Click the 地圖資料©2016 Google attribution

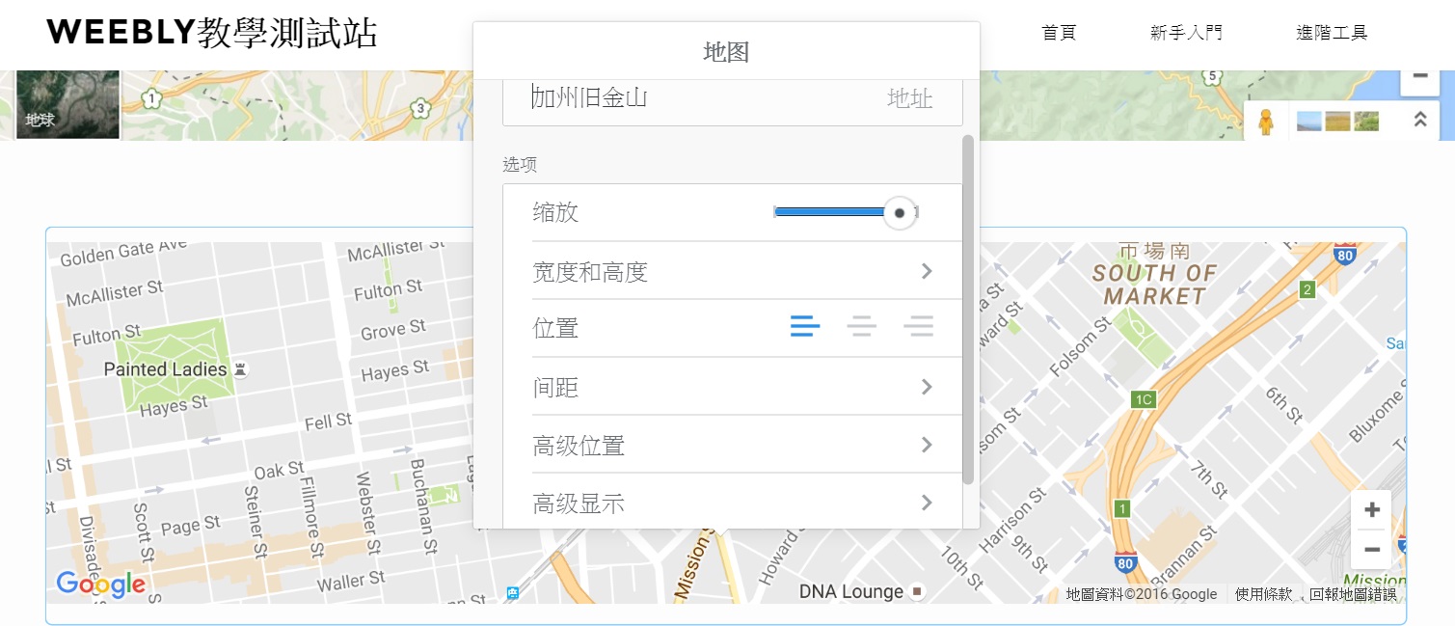click(x=1142, y=594)
